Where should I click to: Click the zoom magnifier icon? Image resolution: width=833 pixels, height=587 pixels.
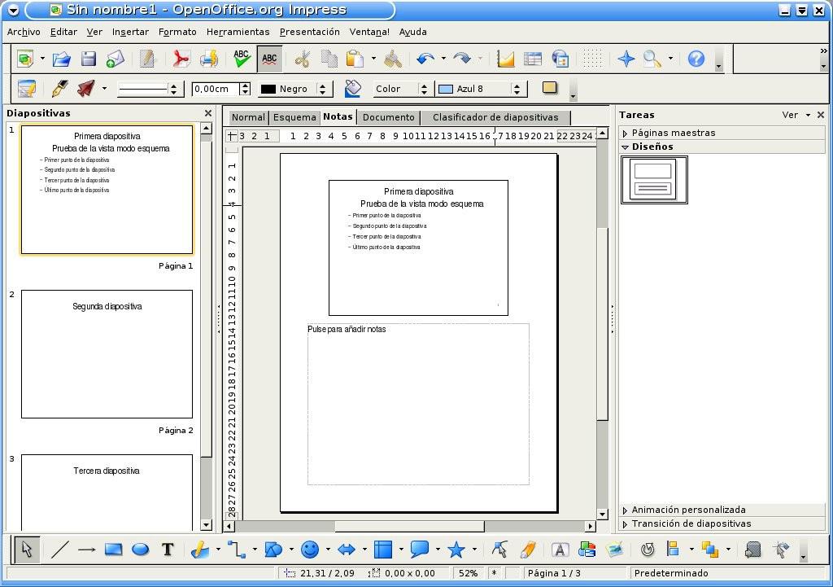click(652, 59)
